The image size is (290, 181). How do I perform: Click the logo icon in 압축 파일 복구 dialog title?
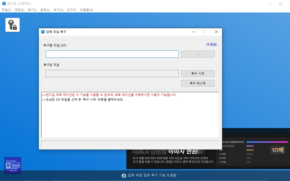click(43, 32)
